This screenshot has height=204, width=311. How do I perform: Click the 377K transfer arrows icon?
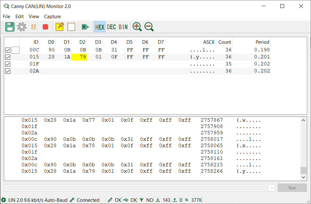pyautogui.click(x=187, y=200)
